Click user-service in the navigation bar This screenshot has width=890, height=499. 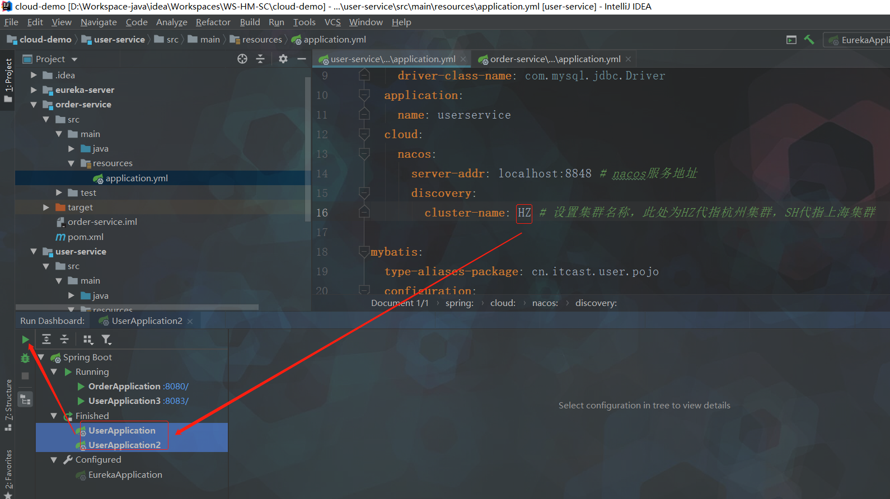[x=119, y=40]
